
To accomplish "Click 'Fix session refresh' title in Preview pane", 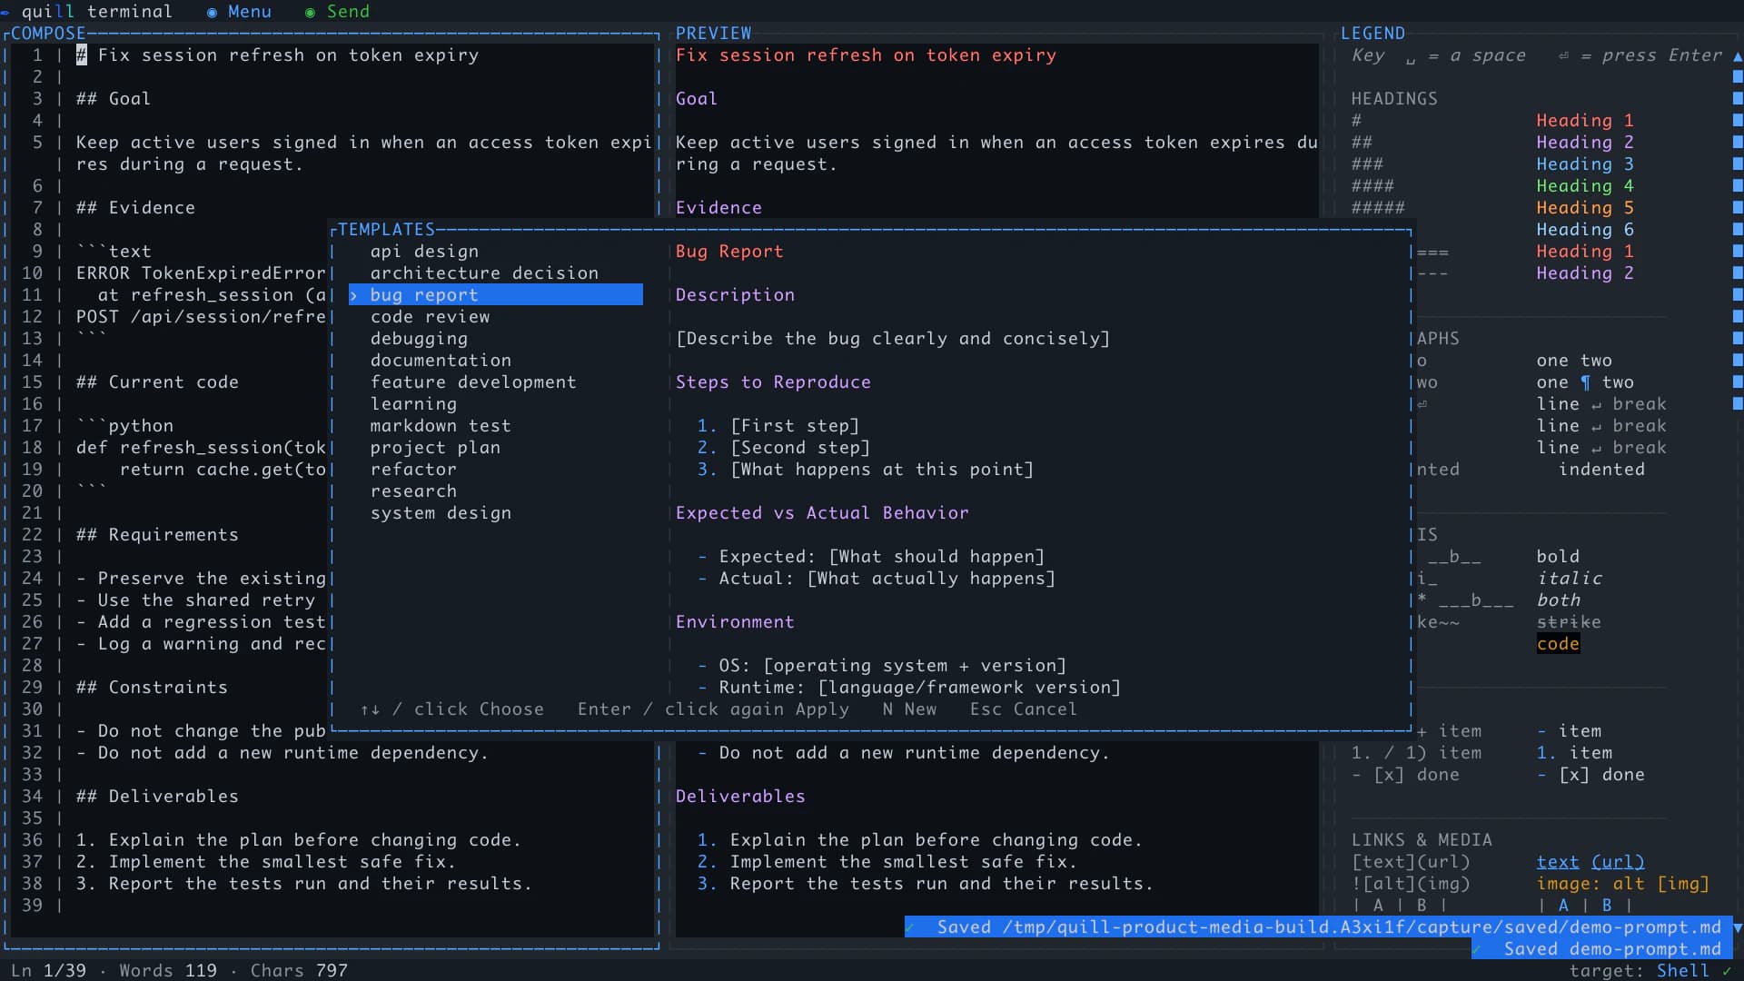I will pos(866,55).
